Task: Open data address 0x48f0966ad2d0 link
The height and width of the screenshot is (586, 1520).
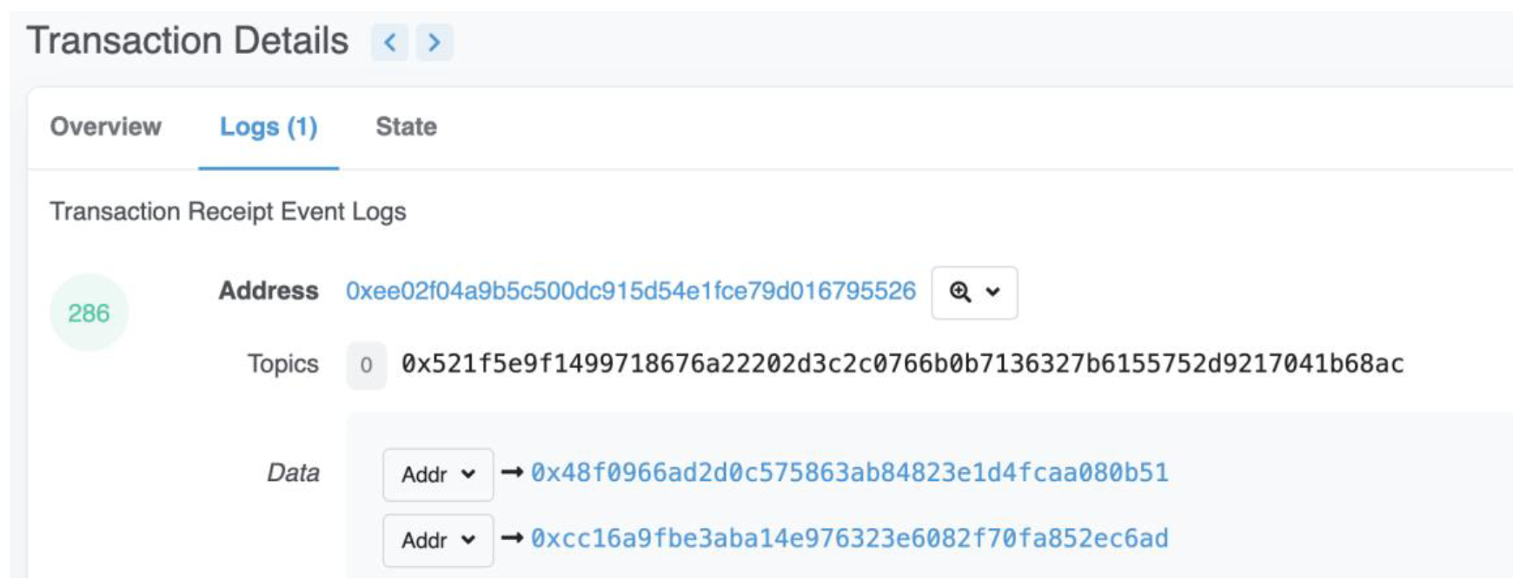Action: 849,472
